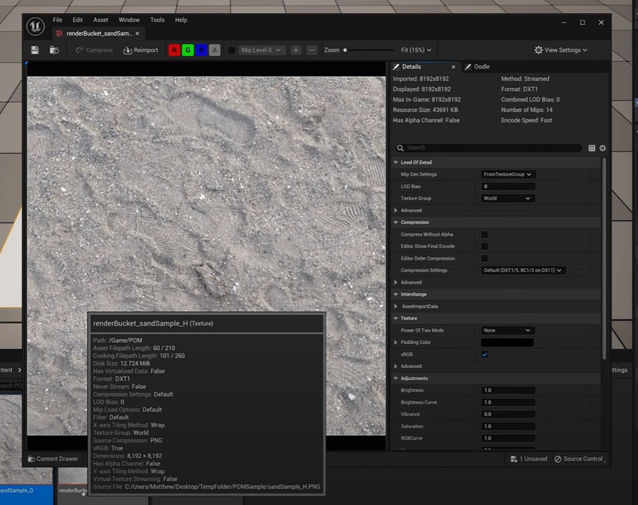Open the Asset menu

[101, 20]
